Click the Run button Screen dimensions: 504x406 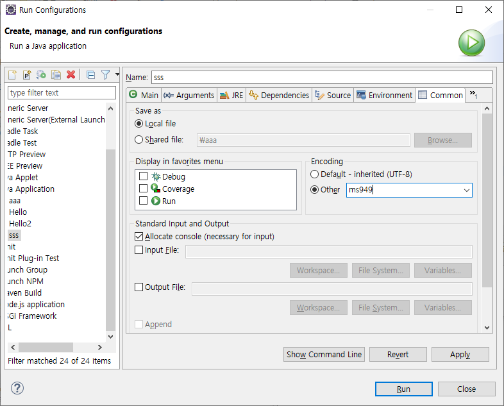[404, 389]
